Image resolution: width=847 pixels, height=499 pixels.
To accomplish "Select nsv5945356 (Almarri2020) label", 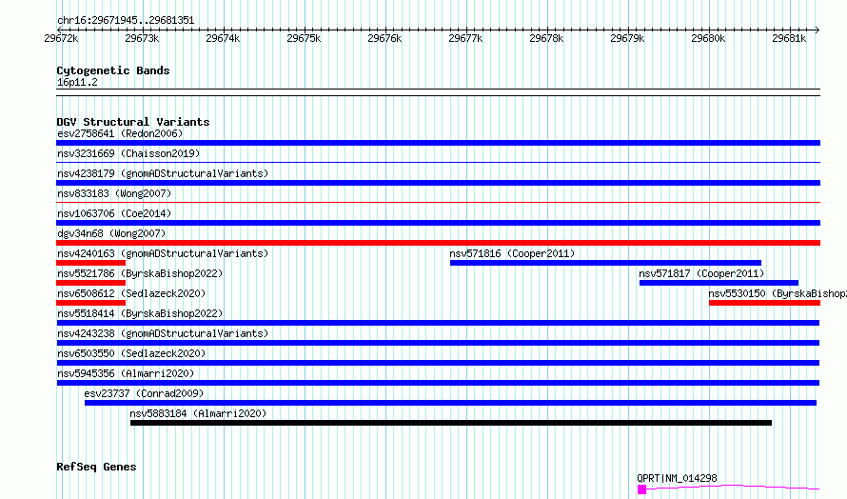I will [x=126, y=373].
